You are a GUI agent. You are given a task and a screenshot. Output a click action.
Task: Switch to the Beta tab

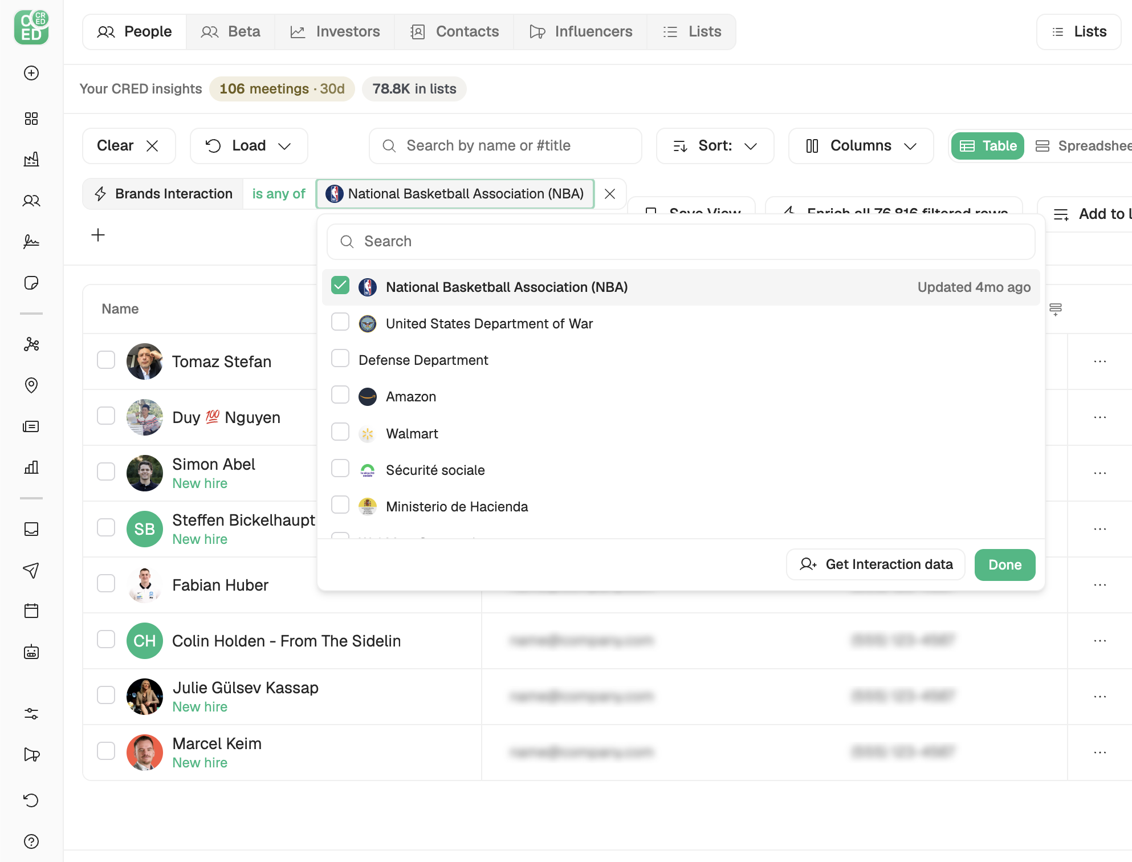[x=230, y=32]
